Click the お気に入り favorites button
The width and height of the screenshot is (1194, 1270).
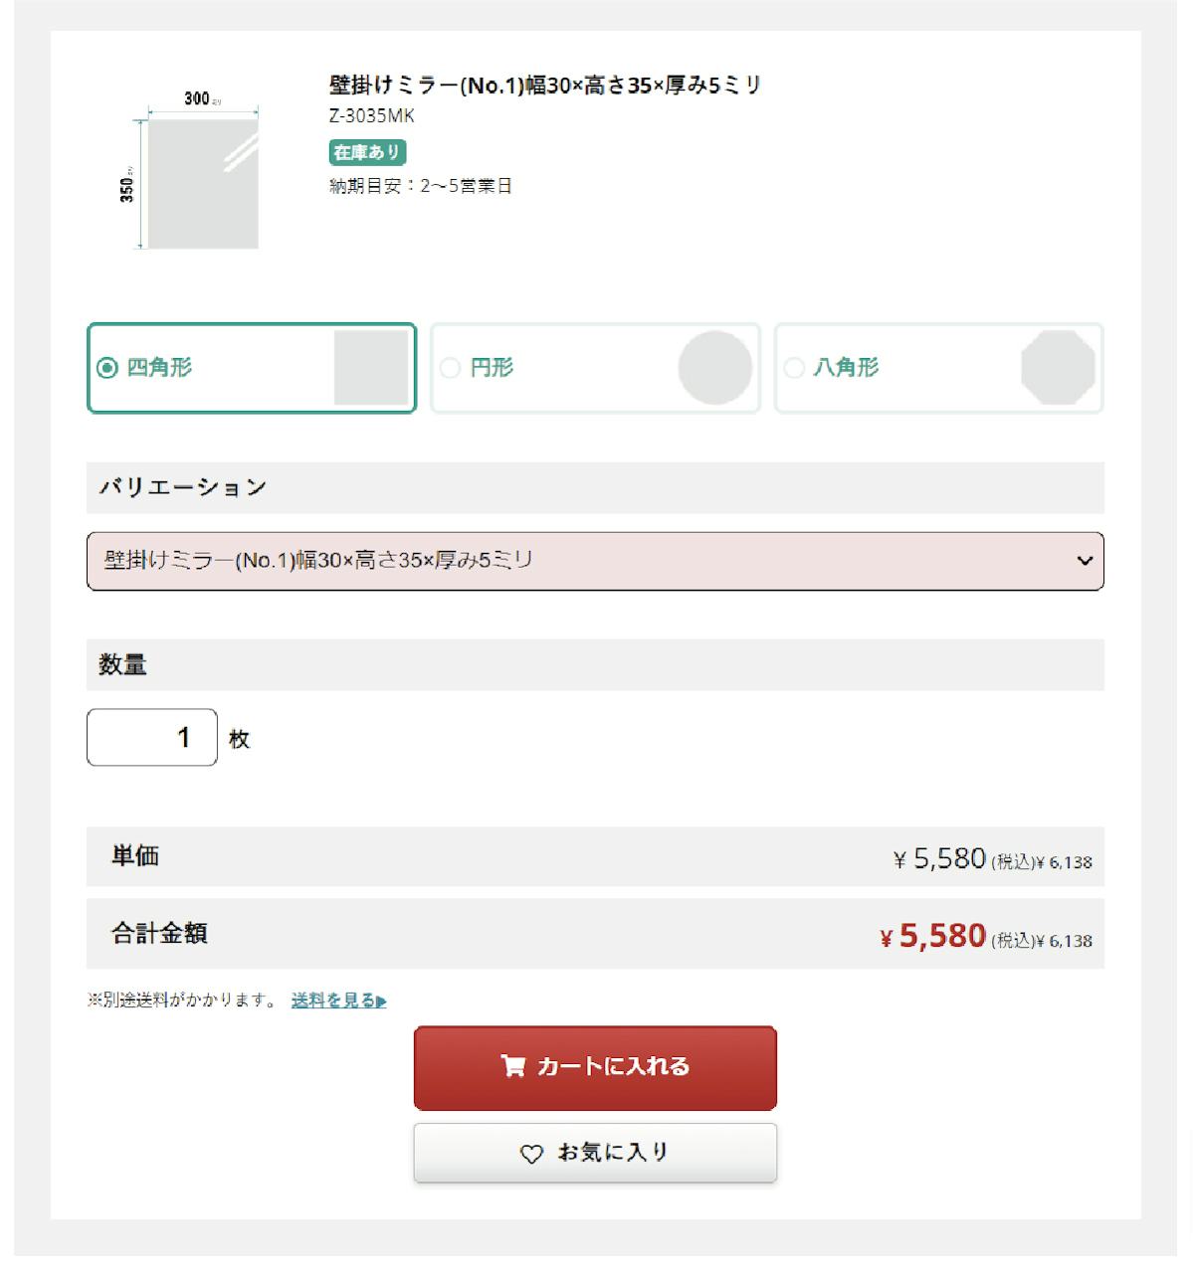point(595,1154)
